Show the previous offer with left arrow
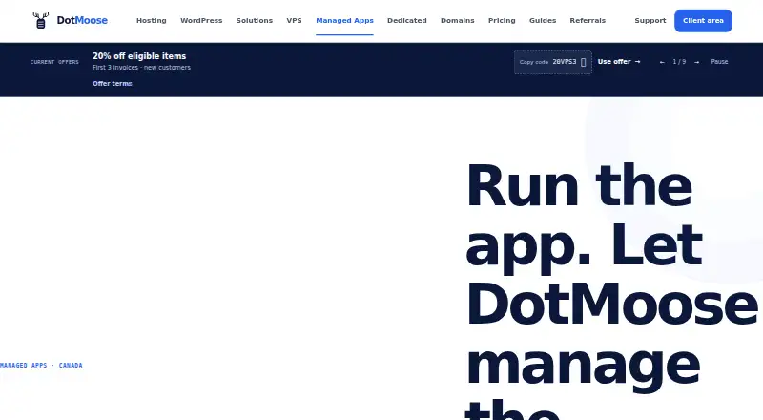Image resolution: width=763 pixels, height=420 pixels. pyautogui.click(x=662, y=62)
